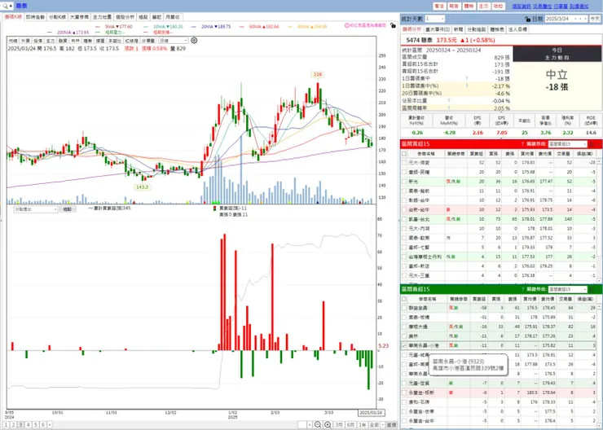This screenshot has height=430, width=603.
Task: Click the question mark in green 區間賣超15 header
Action: (522, 289)
